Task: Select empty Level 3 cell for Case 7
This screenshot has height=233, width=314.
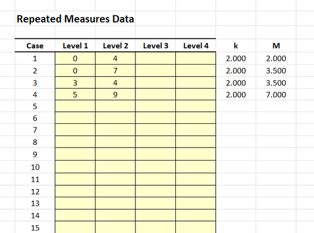Action: click(155, 130)
